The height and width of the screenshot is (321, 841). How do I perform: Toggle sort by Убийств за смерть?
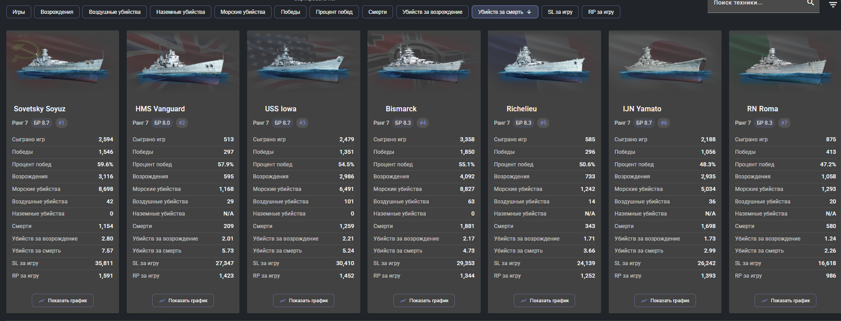click(504, 12)
